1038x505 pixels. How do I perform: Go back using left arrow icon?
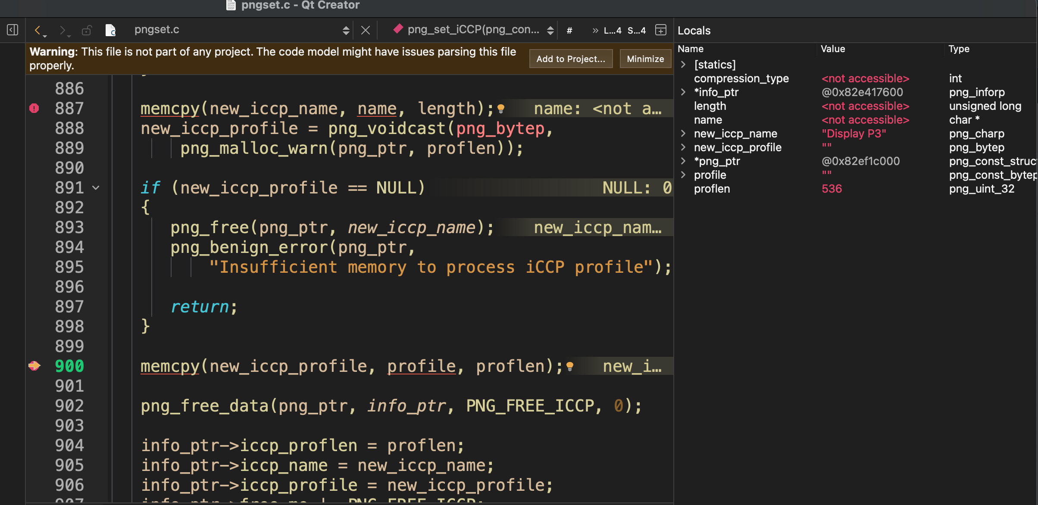point(38,30)
